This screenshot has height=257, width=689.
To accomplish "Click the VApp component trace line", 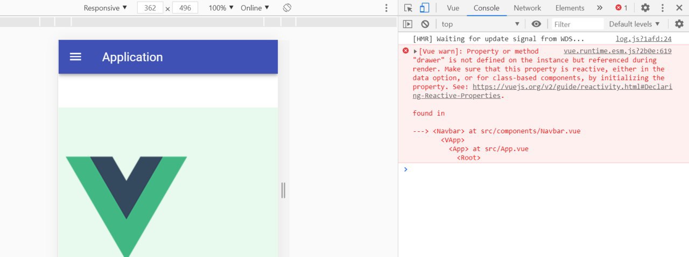I will click(453, 140).
